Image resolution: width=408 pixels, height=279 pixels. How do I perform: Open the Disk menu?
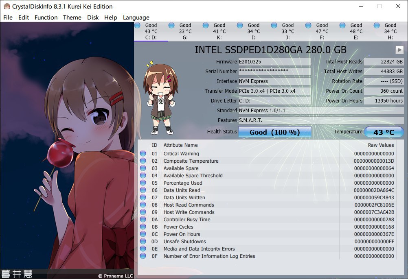coord(92,17)
